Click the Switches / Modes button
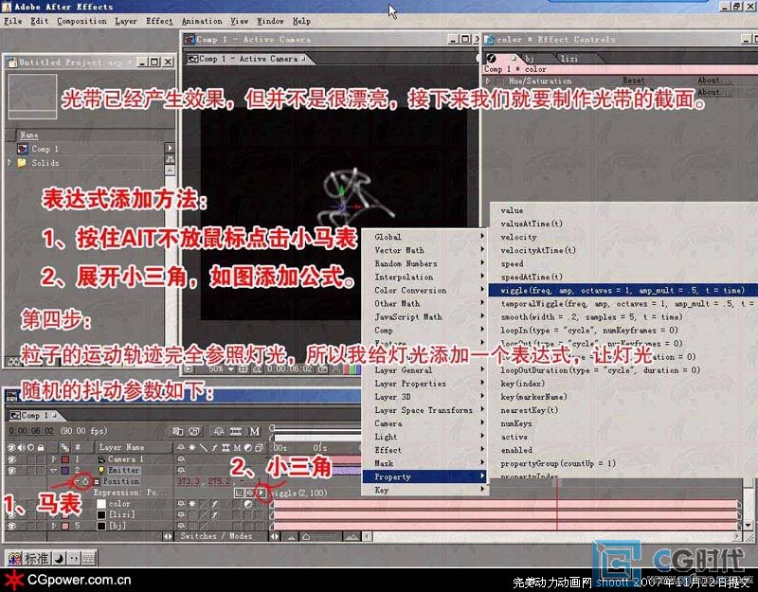The height and width of the screenshot is (592, 758). (216, 536)
